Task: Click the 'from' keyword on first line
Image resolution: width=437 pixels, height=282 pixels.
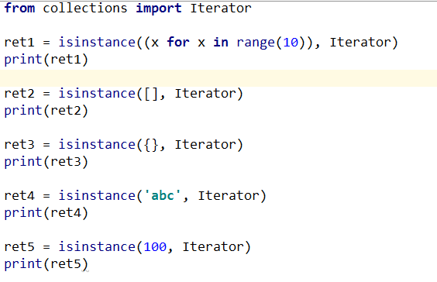Action: (x=20, y=8)
